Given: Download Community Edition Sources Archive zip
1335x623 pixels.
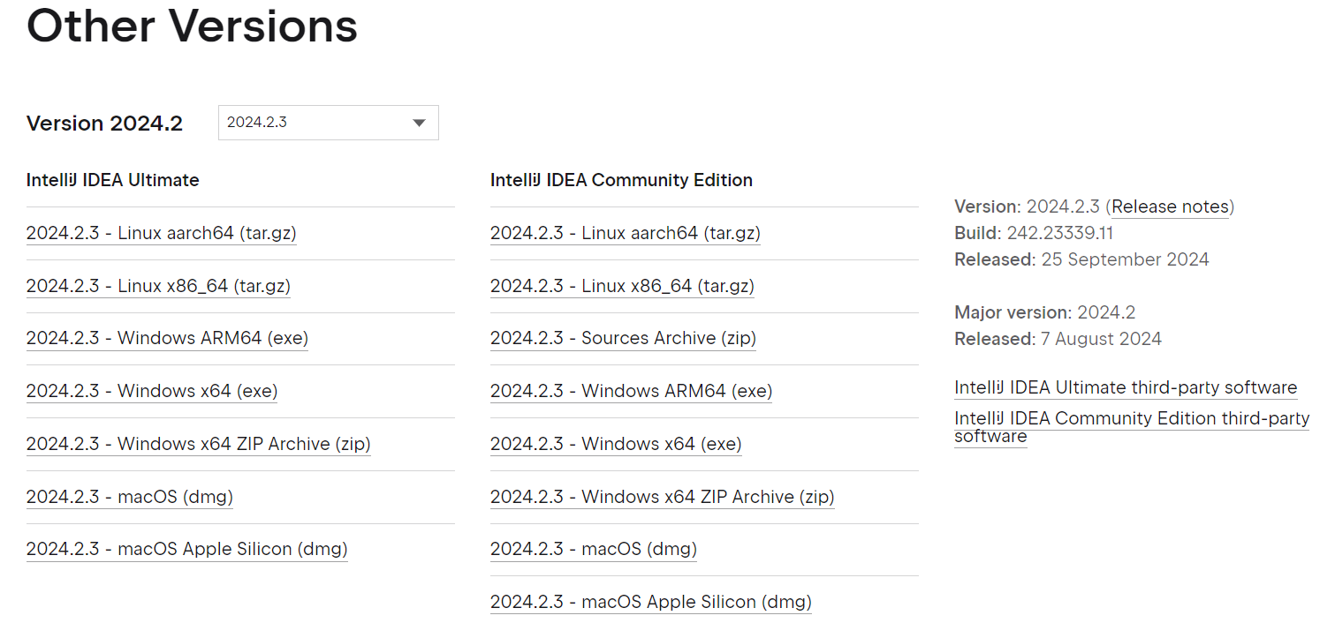Looking at the screenshot, I should coord(623,338).
